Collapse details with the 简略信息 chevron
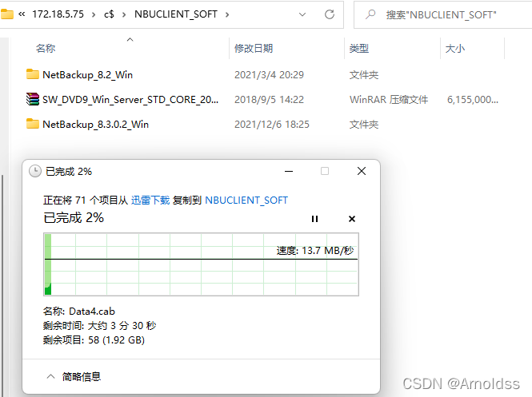 point(50,376)
